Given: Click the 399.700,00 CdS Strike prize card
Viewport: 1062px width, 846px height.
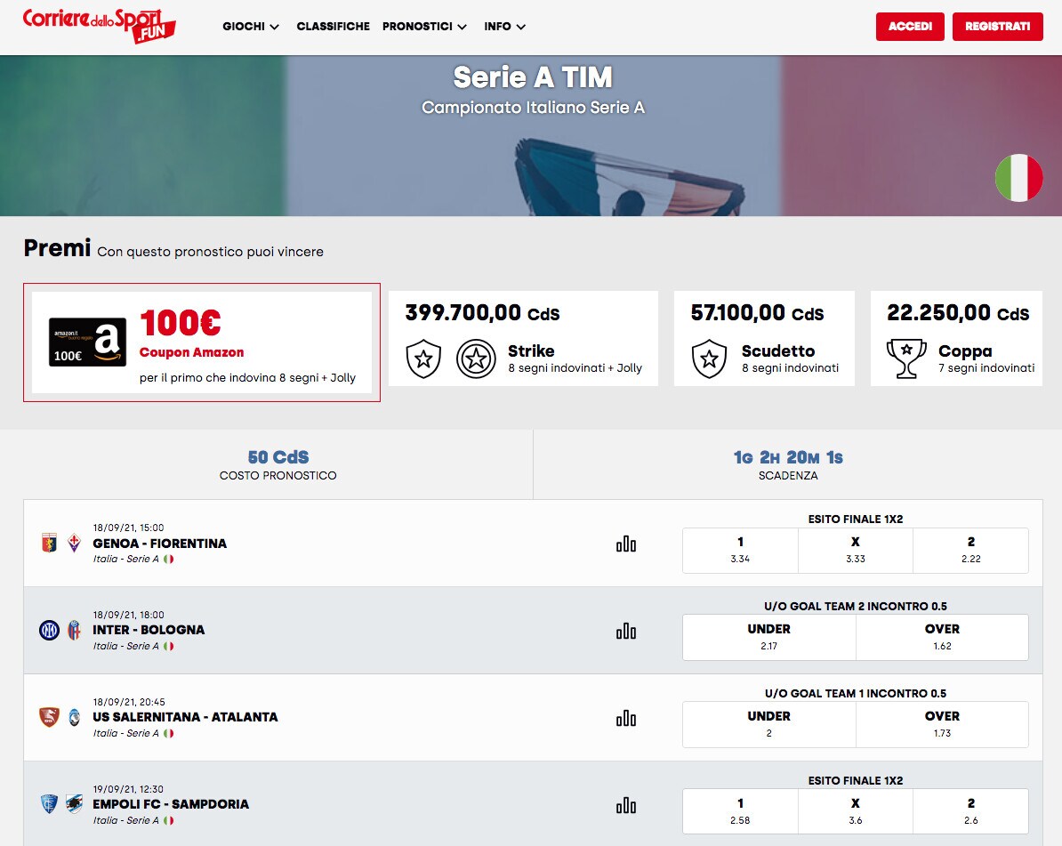Looking at the screenshot, I should pos(523,339).
